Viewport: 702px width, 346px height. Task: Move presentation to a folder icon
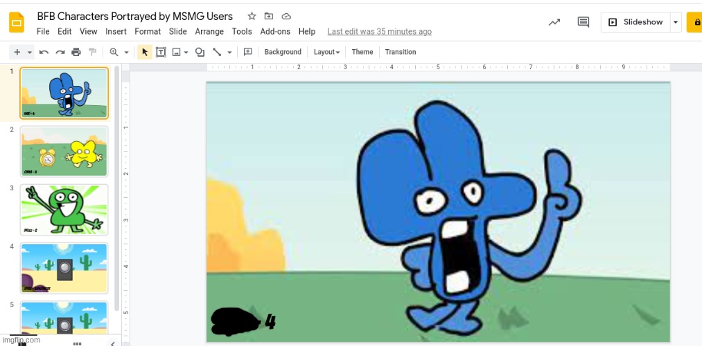pyautogui.click(x=269, y=17)
